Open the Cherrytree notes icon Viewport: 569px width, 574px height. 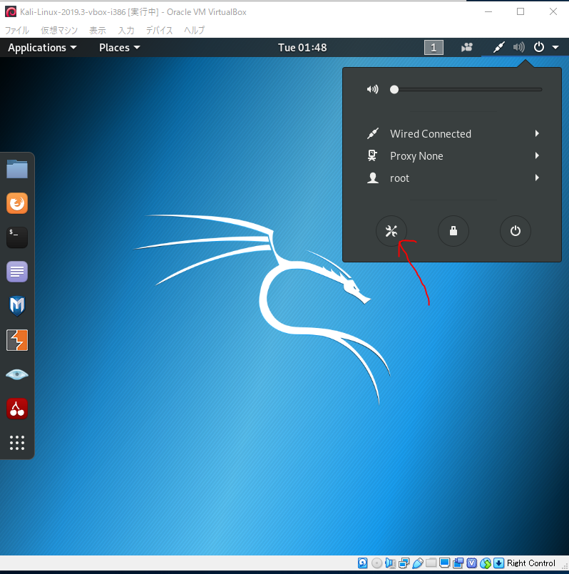click(17, 409)
